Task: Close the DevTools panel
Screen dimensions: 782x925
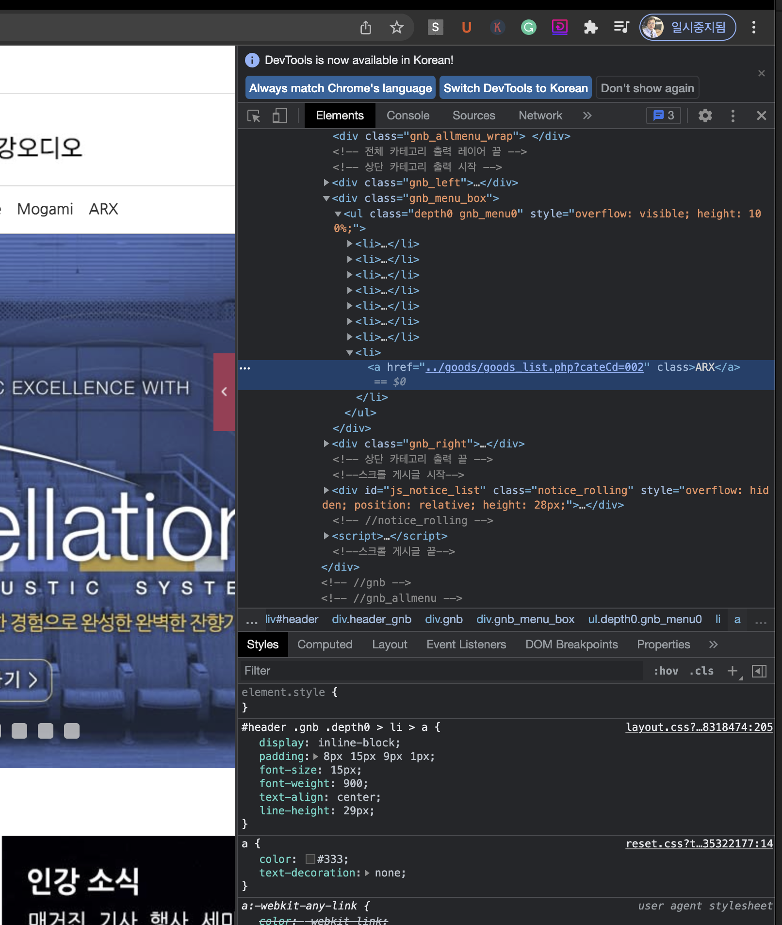Action: 761,116
